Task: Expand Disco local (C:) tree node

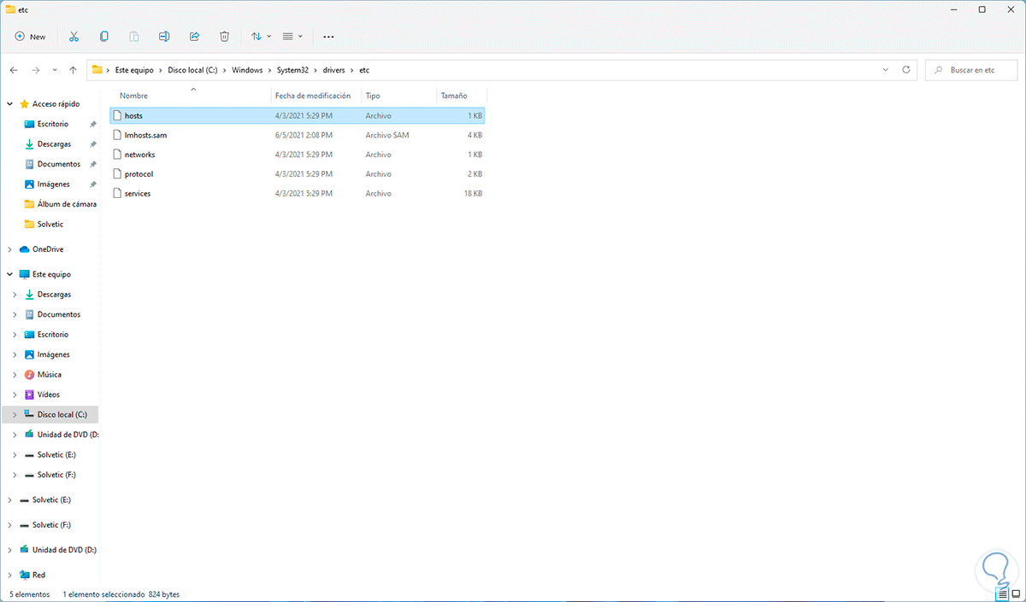Action: click(x=15, y=415)
